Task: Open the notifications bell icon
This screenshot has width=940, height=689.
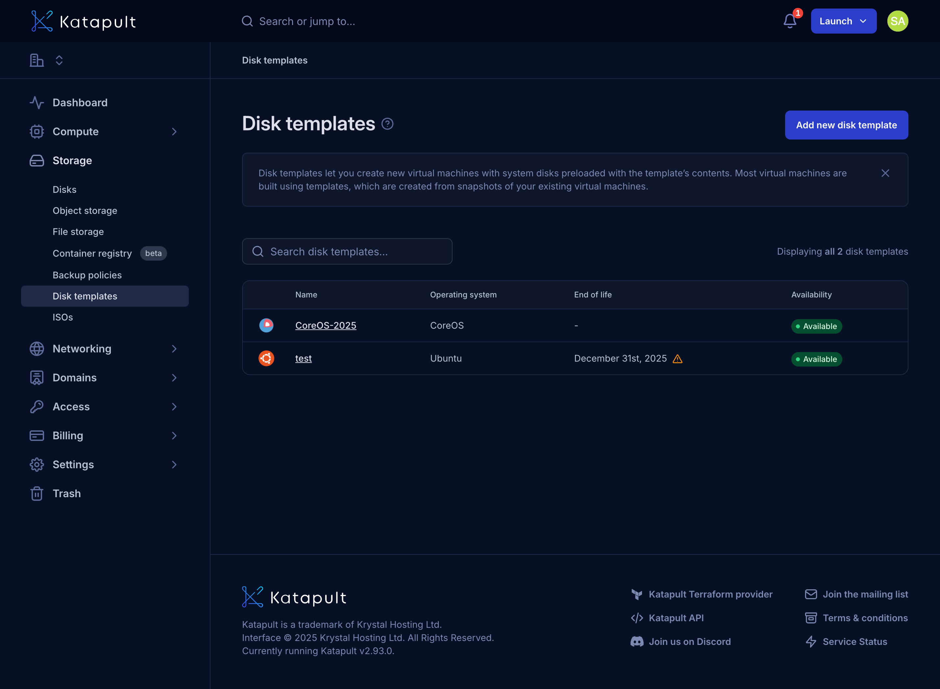Action: [789, 21]
